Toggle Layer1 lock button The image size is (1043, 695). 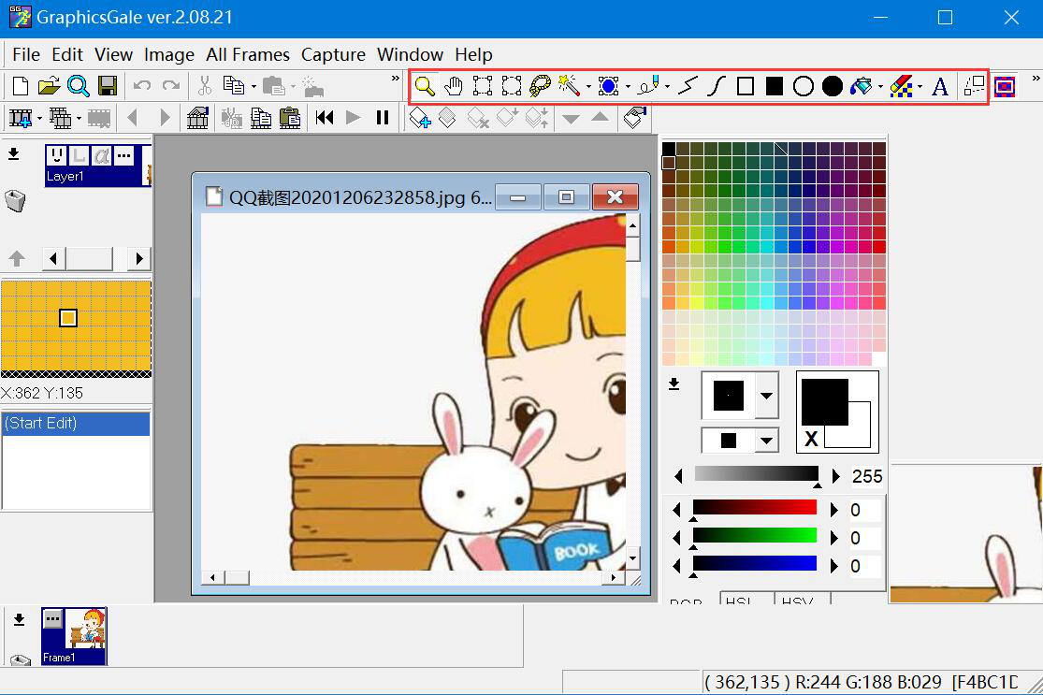click(80, 155)
